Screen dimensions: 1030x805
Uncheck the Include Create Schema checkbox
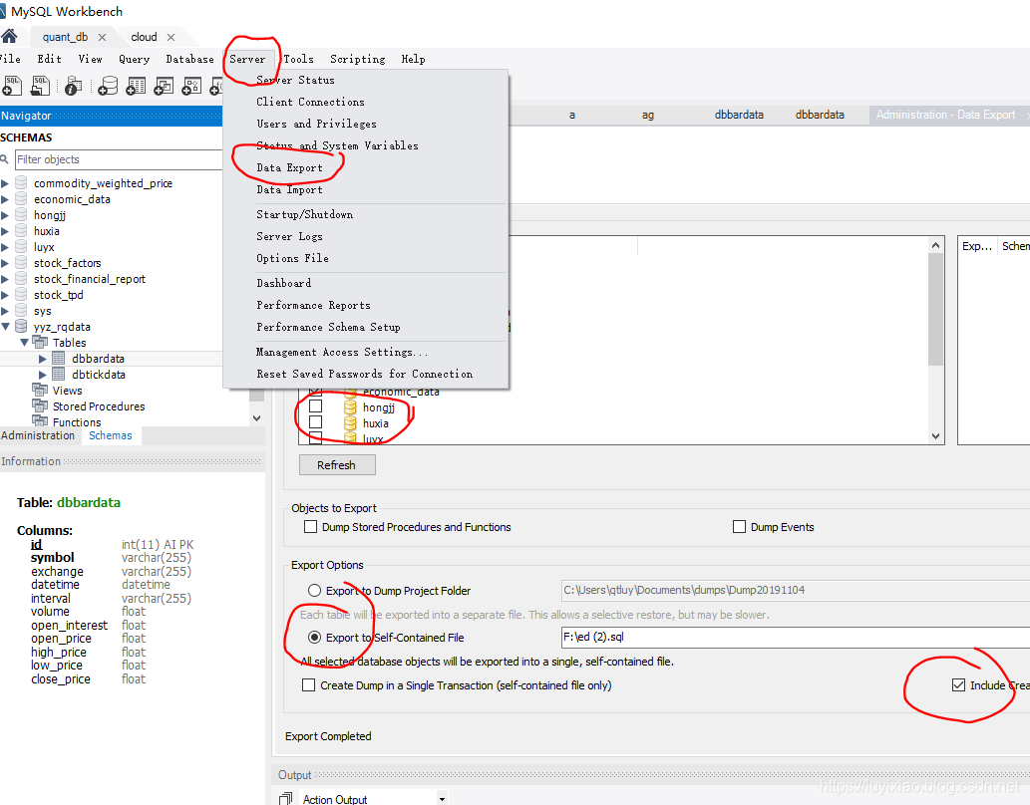(958, 684)
